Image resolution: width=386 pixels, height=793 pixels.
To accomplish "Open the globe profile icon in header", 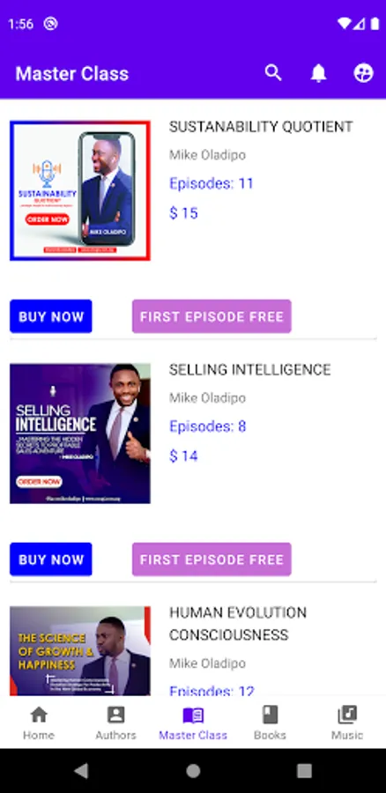I will tap(363, 73).
